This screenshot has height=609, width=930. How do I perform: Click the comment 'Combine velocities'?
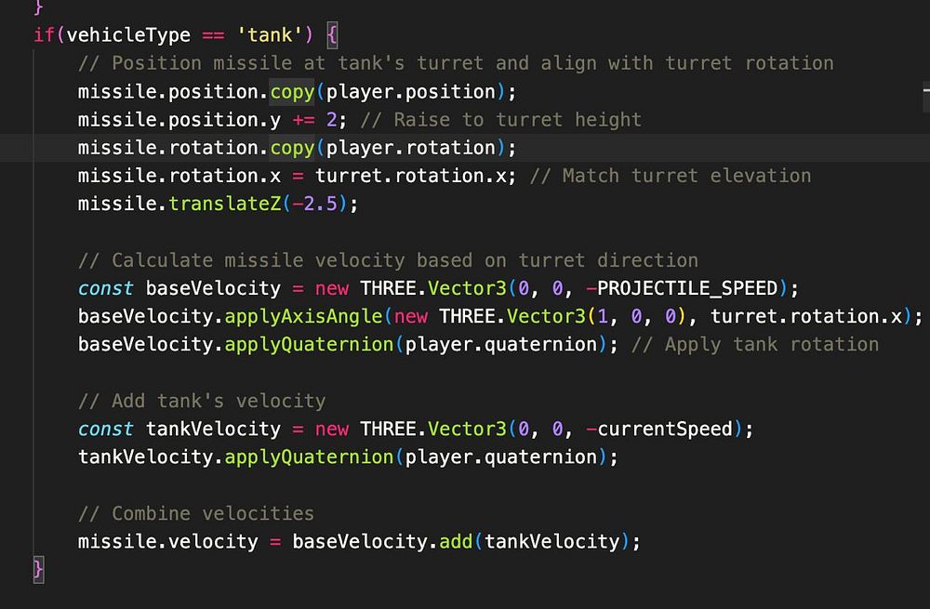coord(195,513)
